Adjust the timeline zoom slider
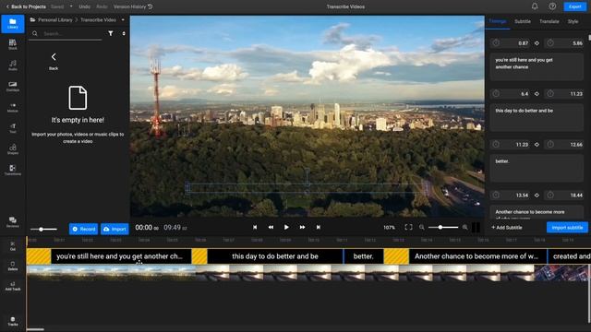This screenshot has height=332, width=591. [443, 227]
